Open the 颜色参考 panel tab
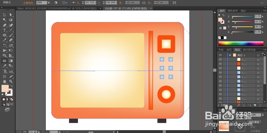 tap(233, 11)
